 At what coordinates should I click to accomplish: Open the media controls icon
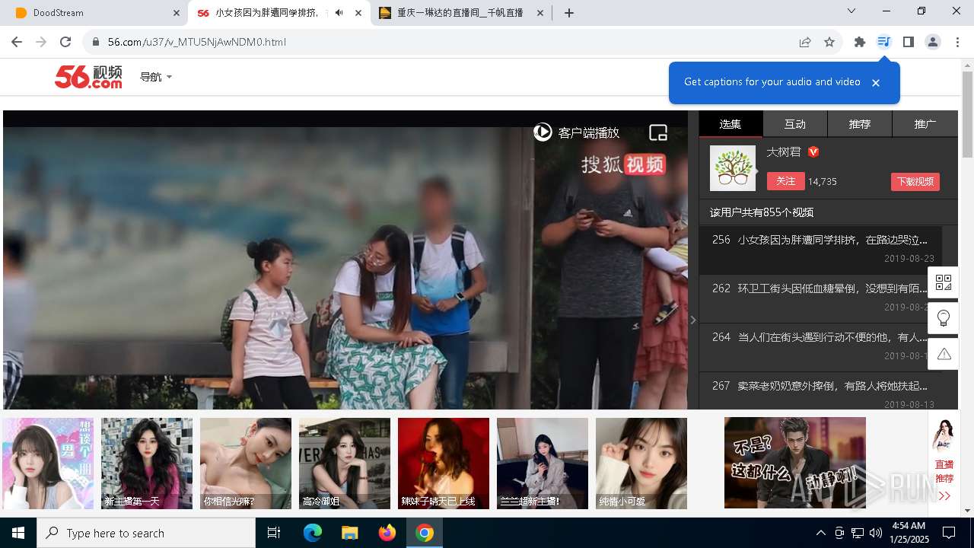(883, 42)
